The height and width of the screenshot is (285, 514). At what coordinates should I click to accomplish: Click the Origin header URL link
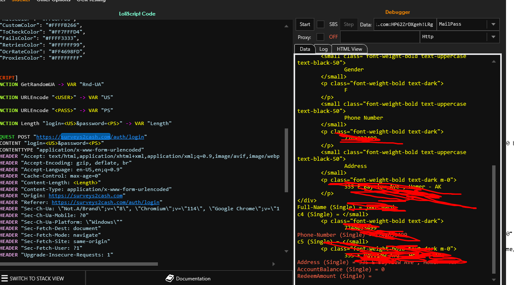click(86, 196)
